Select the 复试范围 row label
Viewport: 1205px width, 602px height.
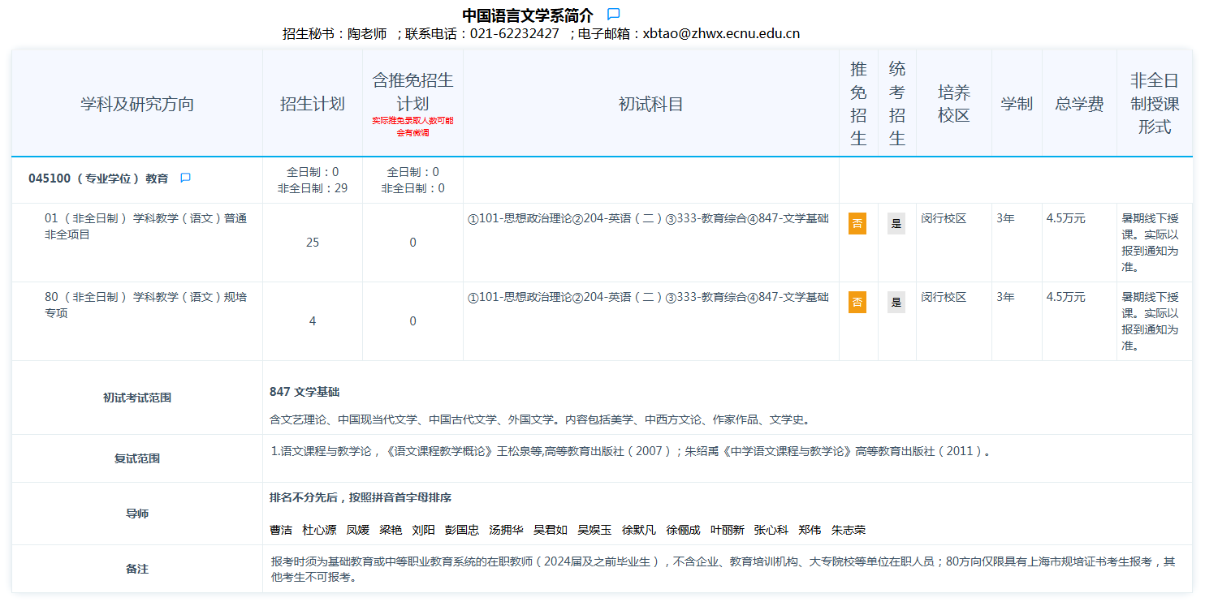coord(136,460)
